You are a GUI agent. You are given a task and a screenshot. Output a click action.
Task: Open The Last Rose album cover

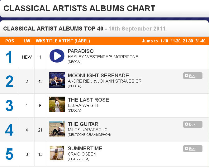pyautogui.click(x=57, y=104)
